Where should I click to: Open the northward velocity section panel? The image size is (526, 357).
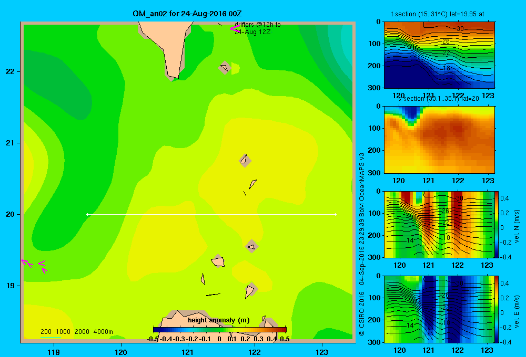pos(439,224)
